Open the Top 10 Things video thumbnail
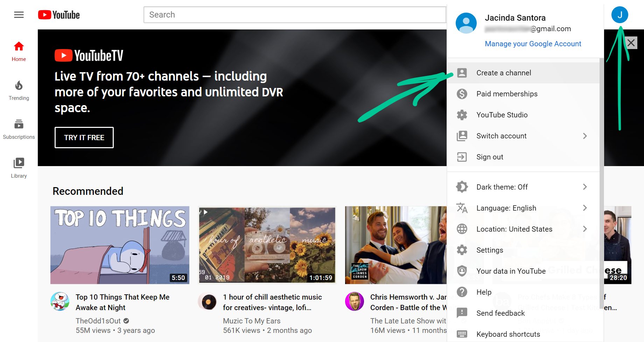Viewport: 644px width, 342px height. pos(120,245)
